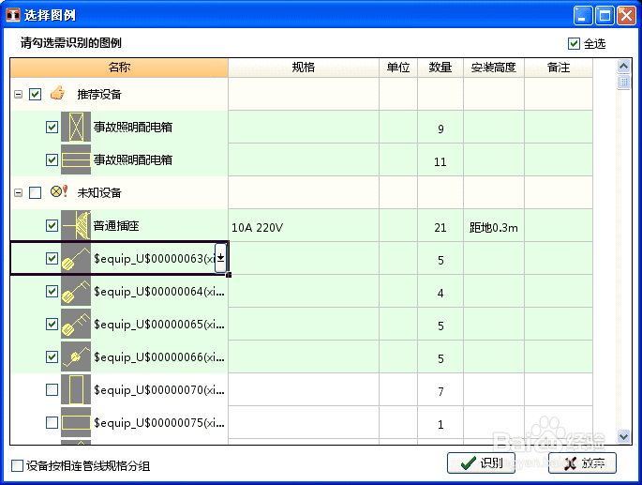Click the thumbs-up icon beside 推荐设备
This screenshot has height=485, width=642.
point(57,93)
